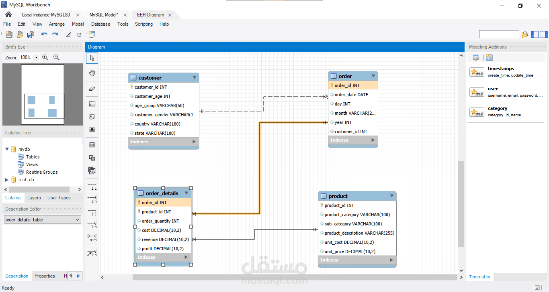Click the save model toolbar icon

click(31, 34)
